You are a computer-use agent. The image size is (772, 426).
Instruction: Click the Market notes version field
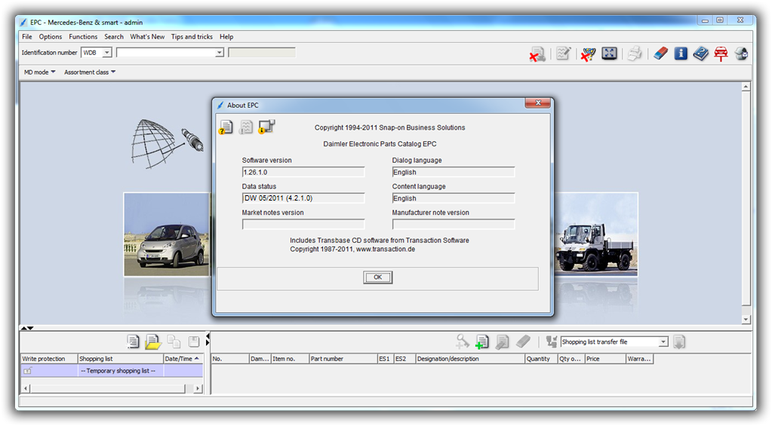[303, 225]
